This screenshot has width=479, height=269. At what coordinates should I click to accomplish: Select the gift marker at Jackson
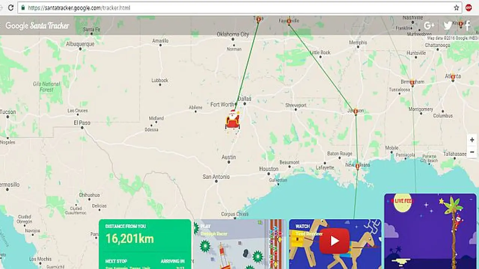(356, 111)
